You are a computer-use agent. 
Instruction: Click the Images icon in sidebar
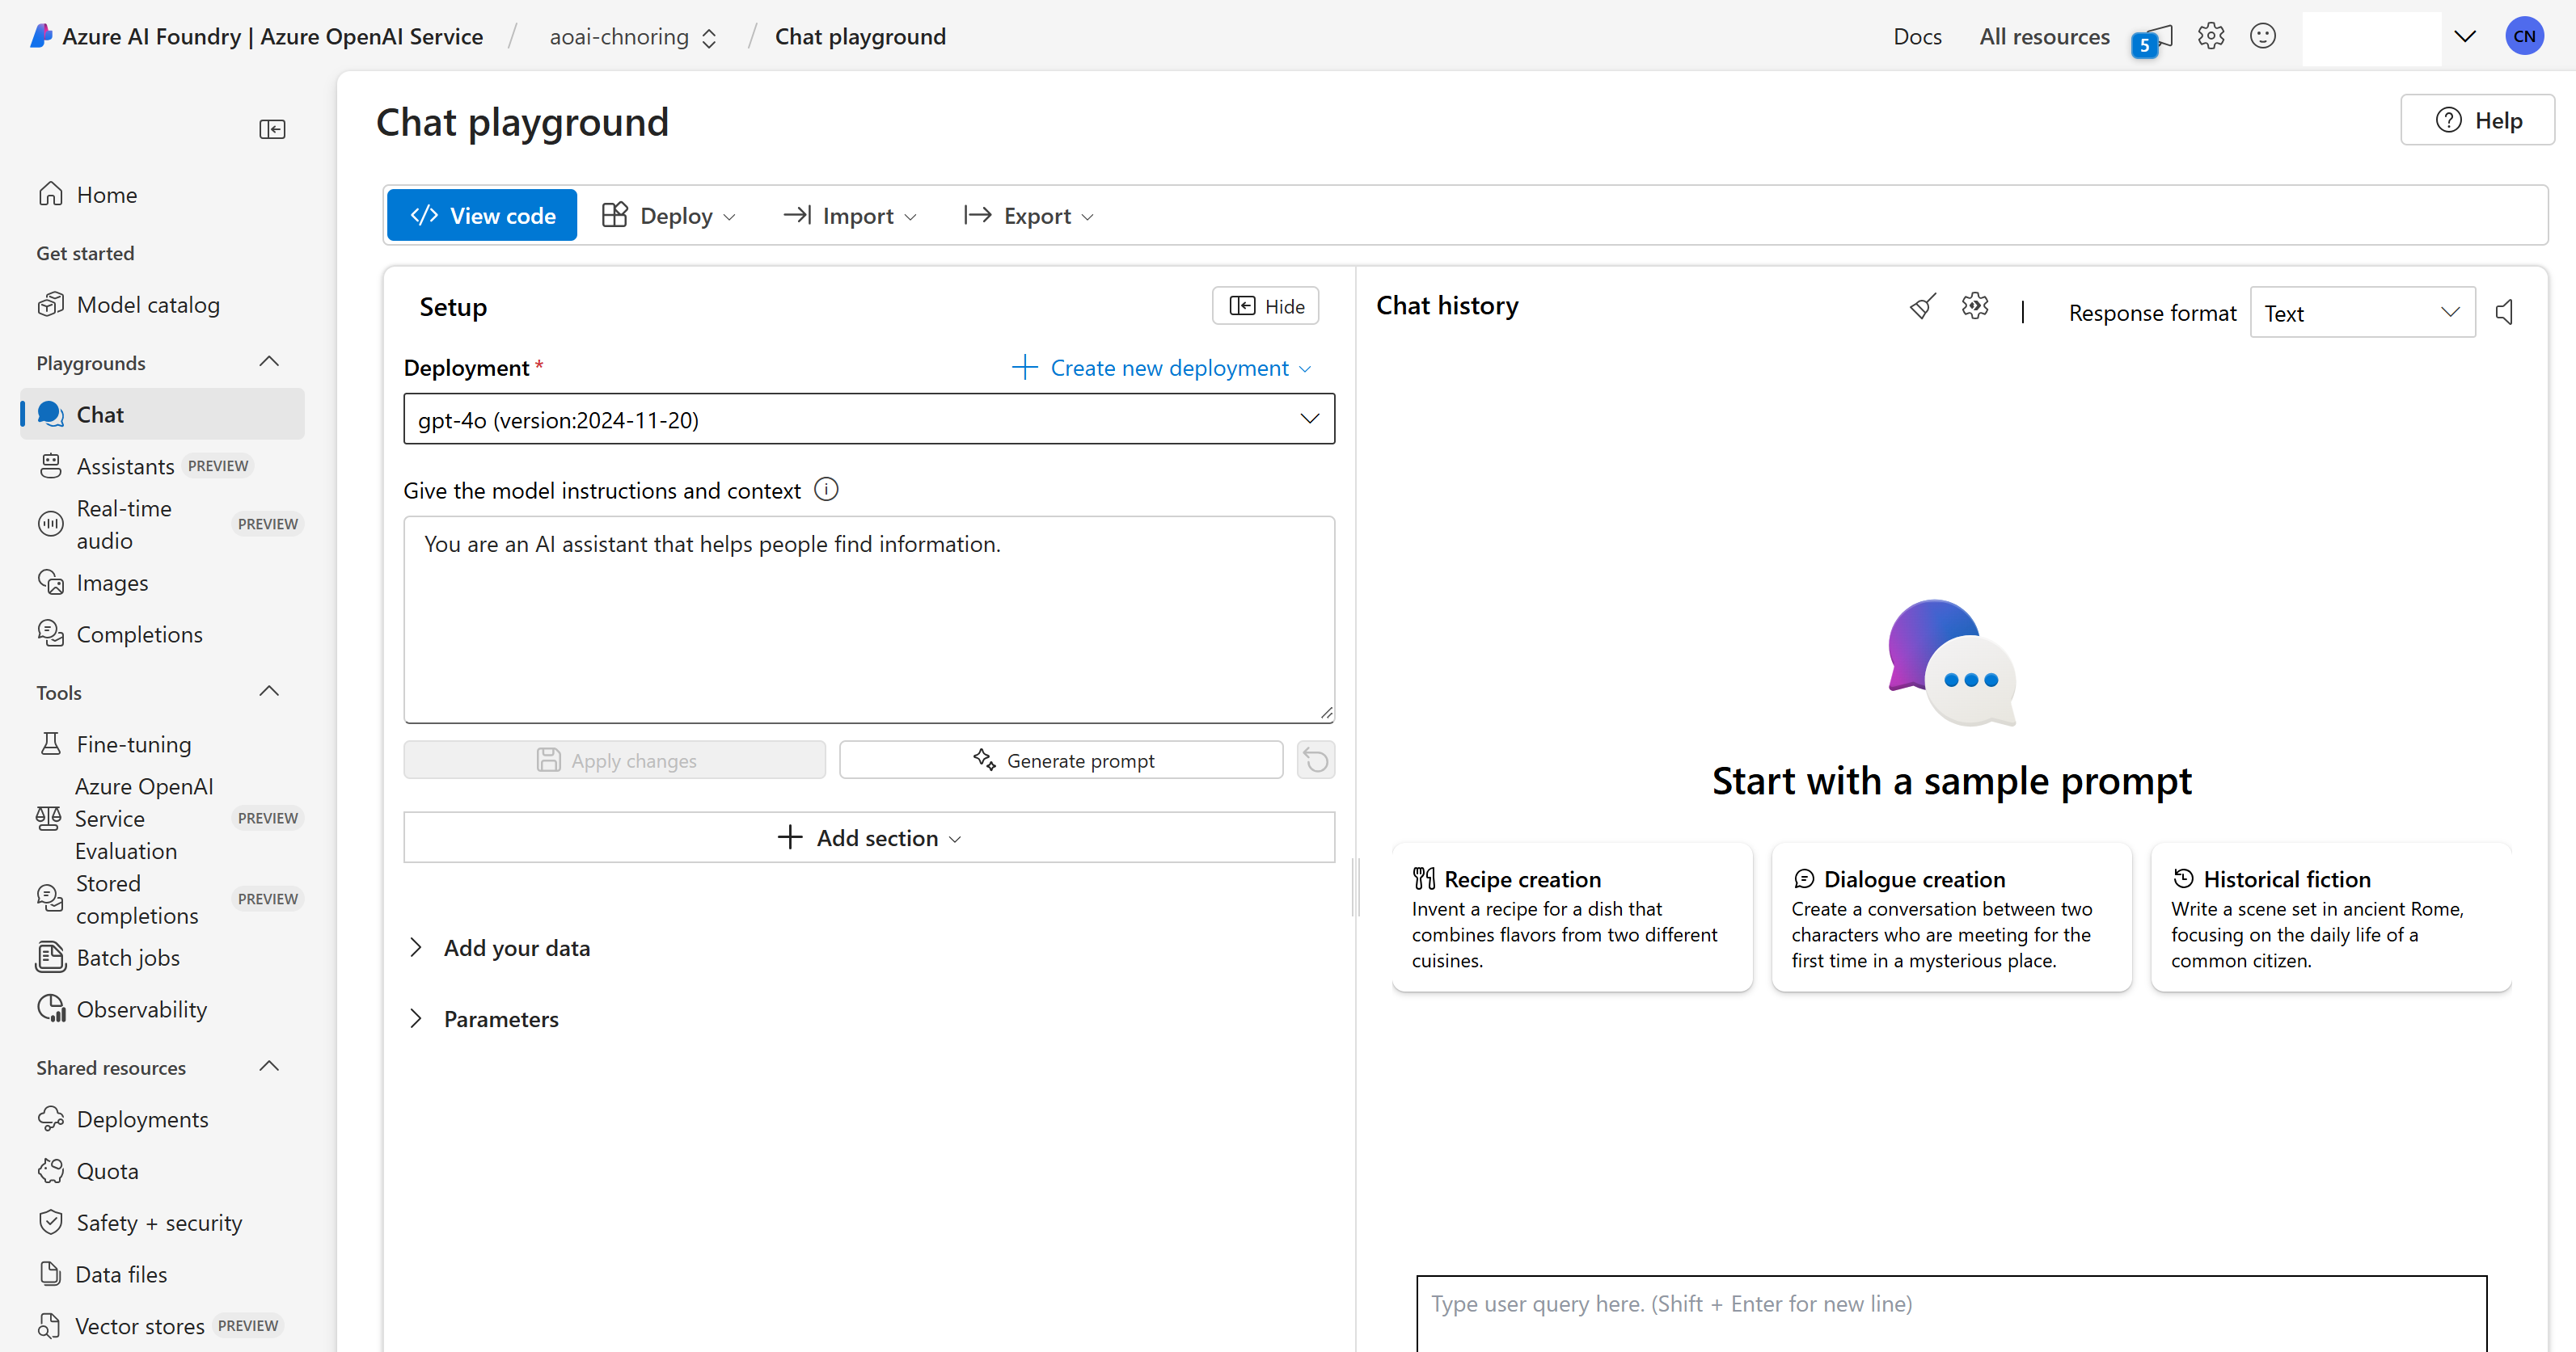point(50,582)
